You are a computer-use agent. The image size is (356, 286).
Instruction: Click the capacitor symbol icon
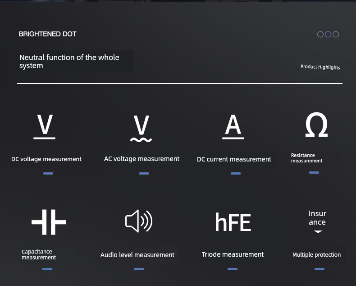49,222
